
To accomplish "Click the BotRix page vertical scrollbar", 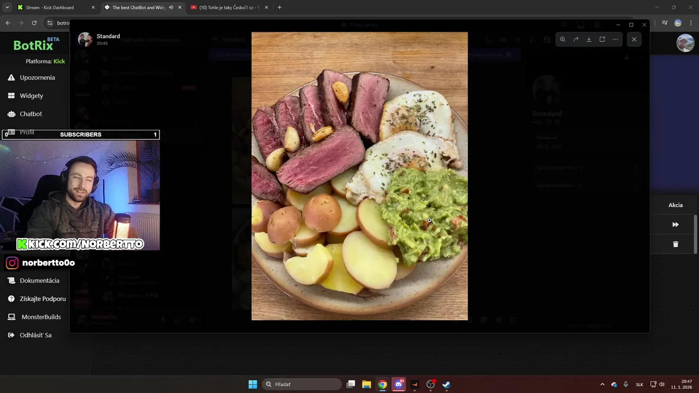I will coord(696,233).
